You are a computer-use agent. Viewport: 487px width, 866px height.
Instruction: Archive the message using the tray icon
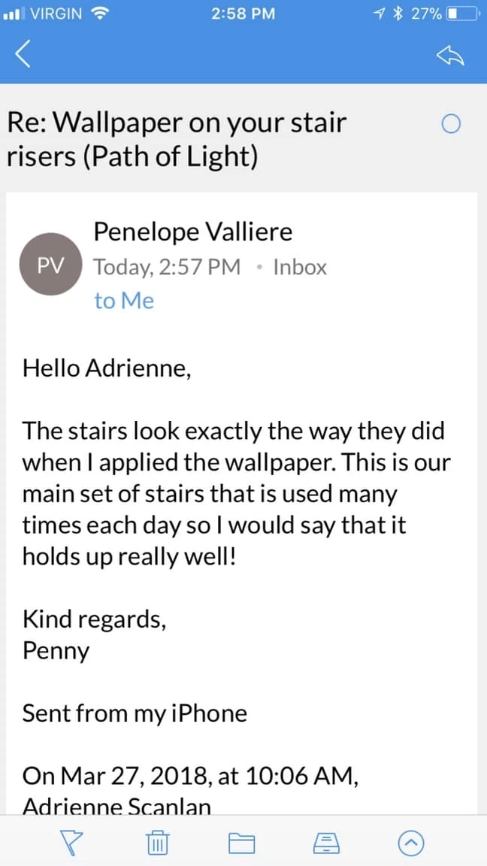point(327,843)
